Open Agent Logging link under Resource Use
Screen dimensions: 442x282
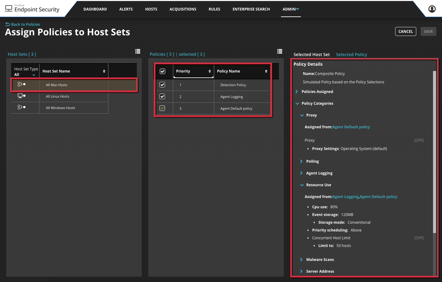coord(345,197)
